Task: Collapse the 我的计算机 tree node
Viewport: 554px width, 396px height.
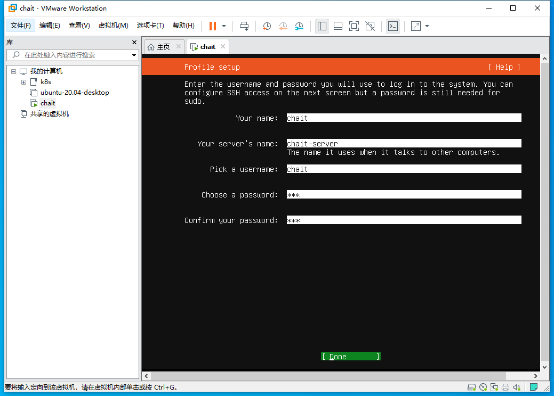Action: [13, 71]
